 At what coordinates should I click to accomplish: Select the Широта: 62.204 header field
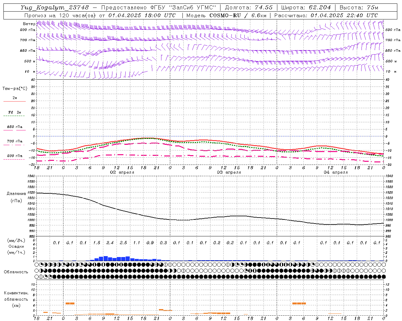tap(306, 7)
